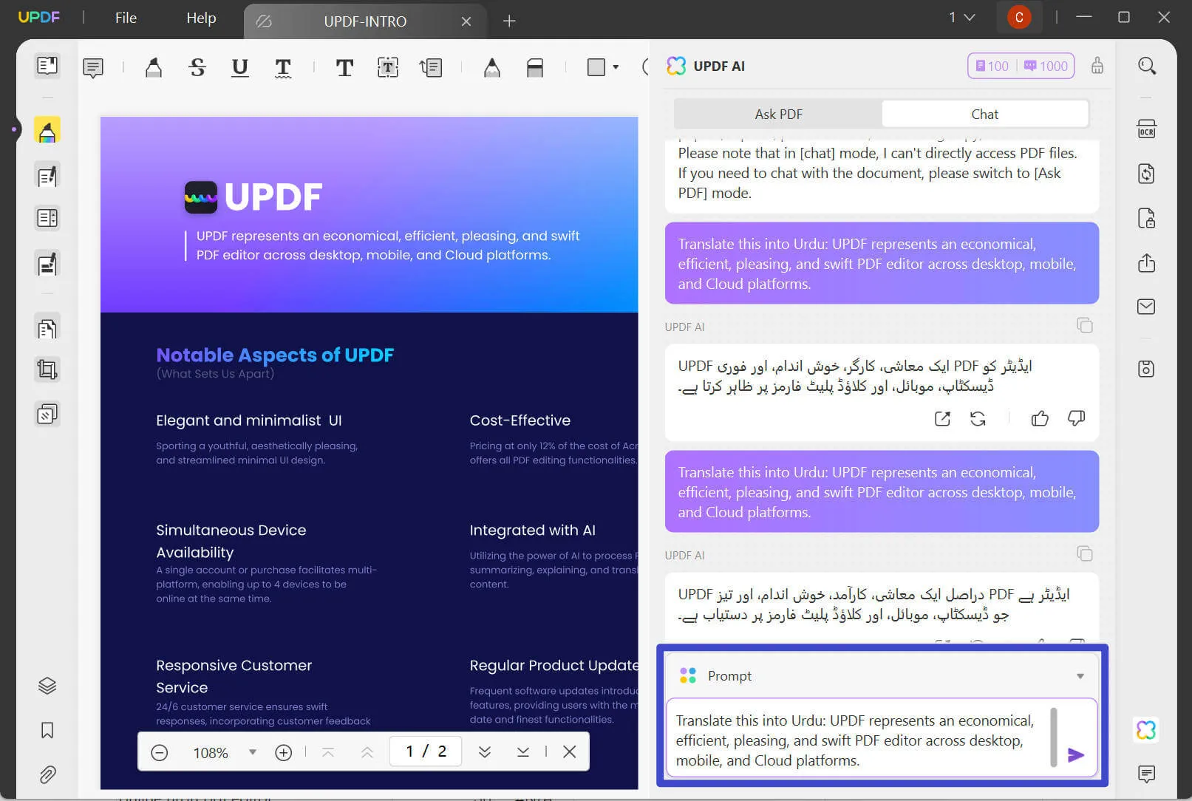Open the window count dropdown showing 1
The height and width of the screenshot is (801, 1192).
[x=962, y=17]
